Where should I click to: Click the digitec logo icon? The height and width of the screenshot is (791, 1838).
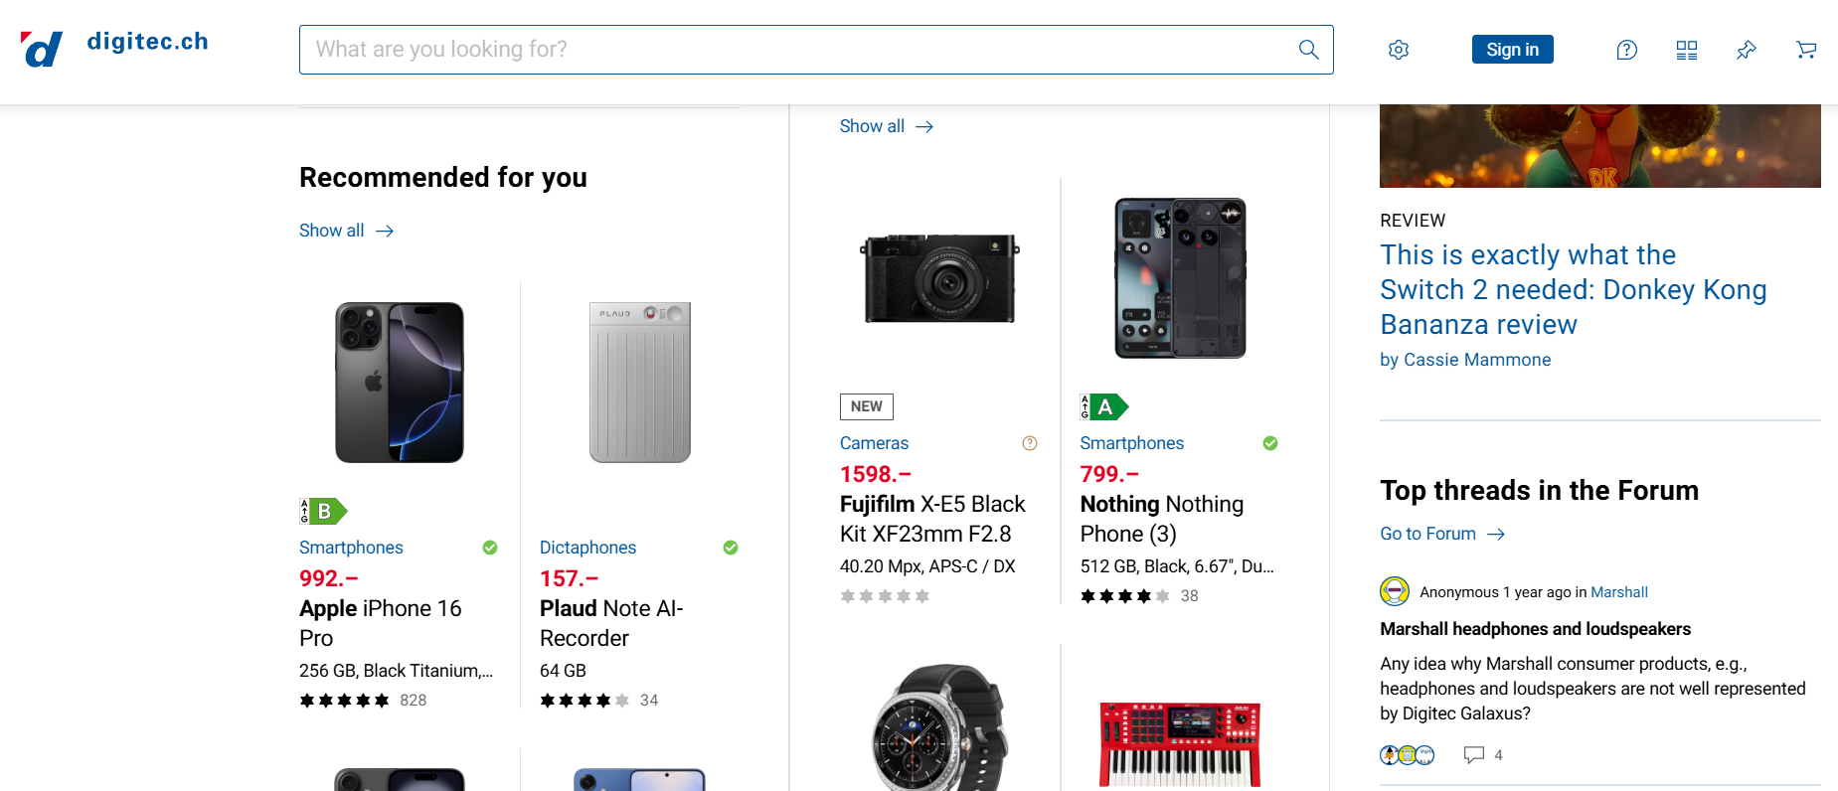[x=42, y=49]
